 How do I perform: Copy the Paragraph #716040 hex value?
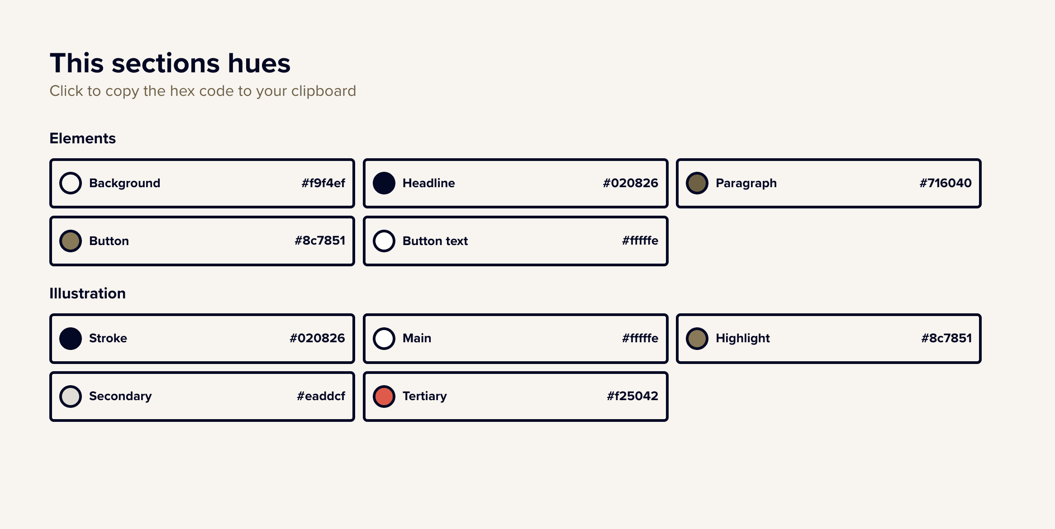point(946,183)
